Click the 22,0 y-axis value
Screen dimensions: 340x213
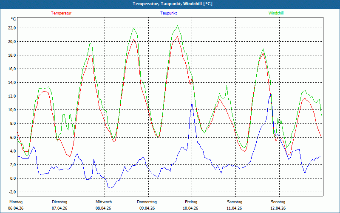pyautogui.click(x=11, y=28)
